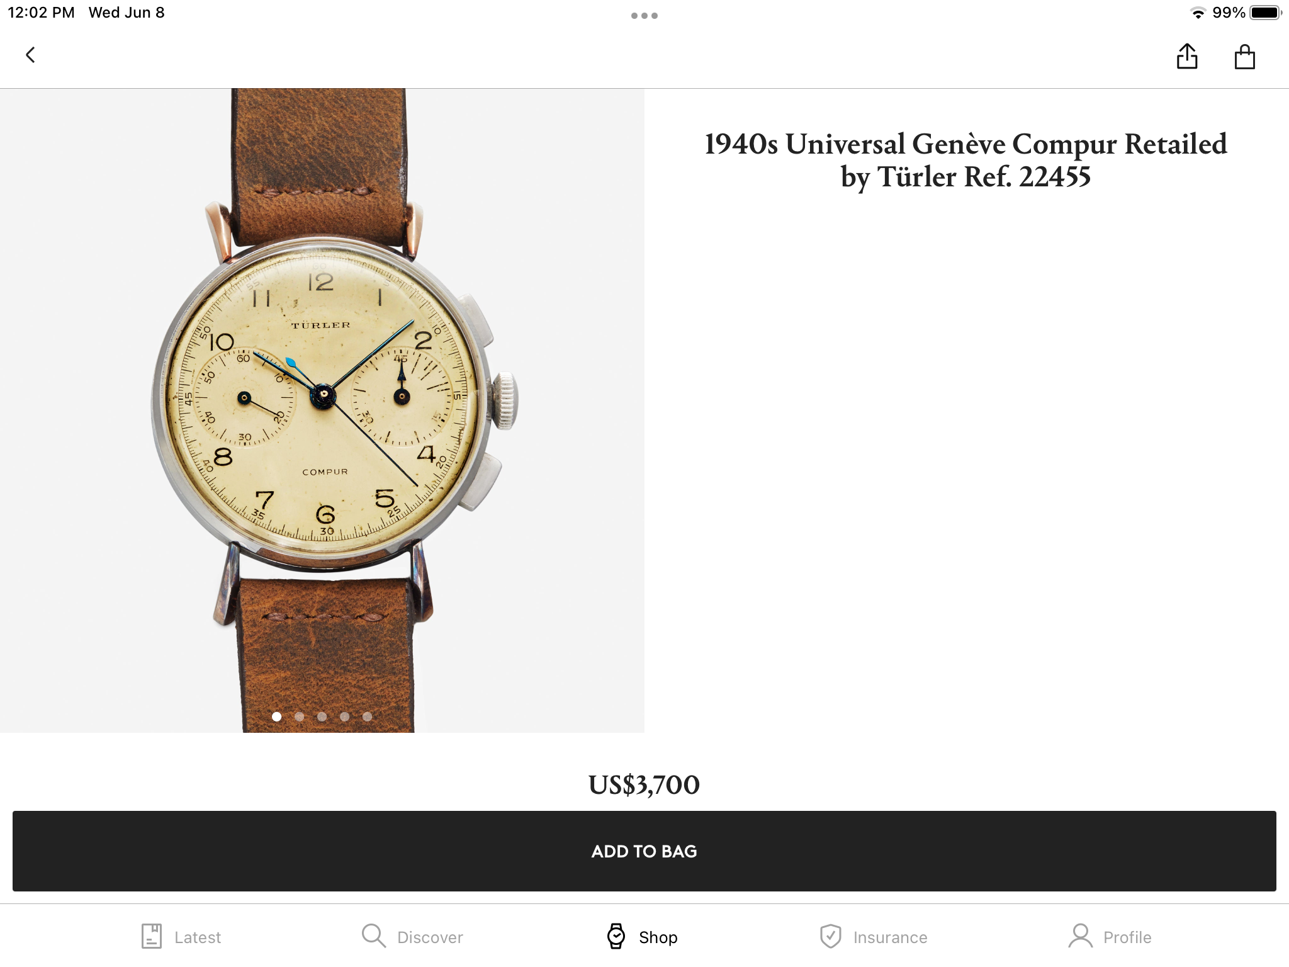
Task: Tap the US$3,700 price text
Action: (x=644, y=785)
